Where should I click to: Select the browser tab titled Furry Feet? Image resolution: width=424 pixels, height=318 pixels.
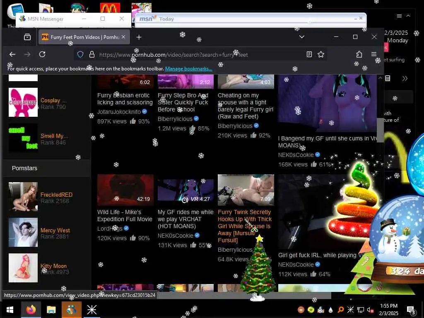click(84, 37)
